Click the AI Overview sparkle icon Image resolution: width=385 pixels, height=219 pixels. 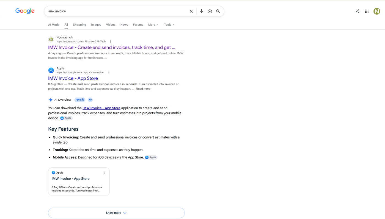tap(51, 100)
